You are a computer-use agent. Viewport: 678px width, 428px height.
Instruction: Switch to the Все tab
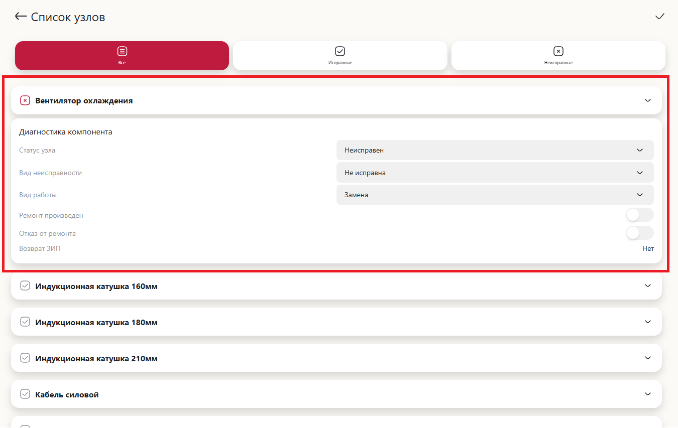[122, 56]
